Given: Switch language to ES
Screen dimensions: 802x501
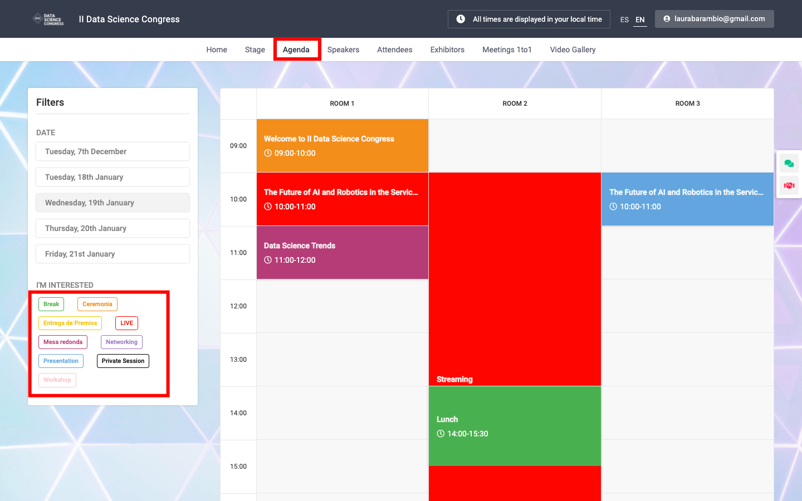Looking at the screenshot, I should 624,19.
